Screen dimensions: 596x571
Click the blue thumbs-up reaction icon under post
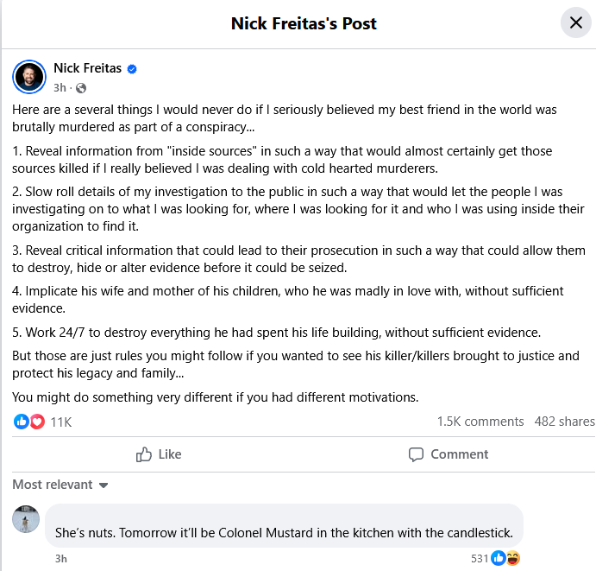click(22, 422)
